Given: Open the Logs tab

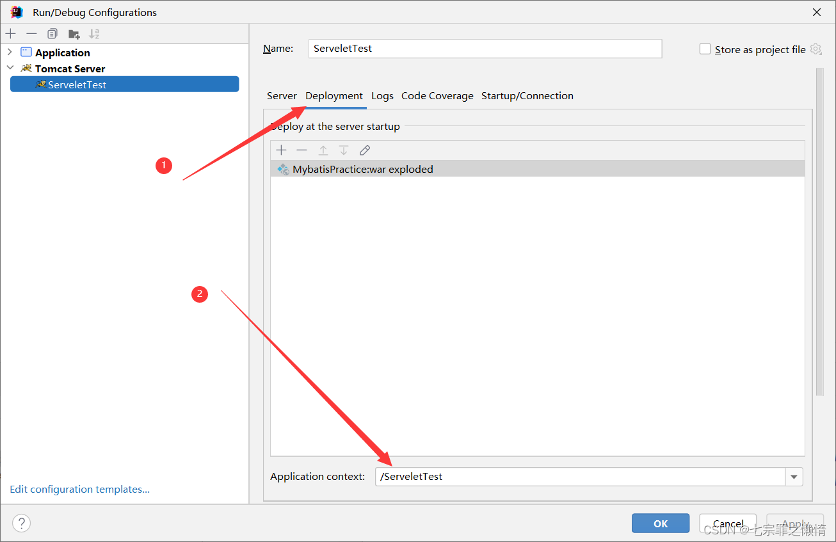Looking at the screenshot, I should [x=382, y=96].
